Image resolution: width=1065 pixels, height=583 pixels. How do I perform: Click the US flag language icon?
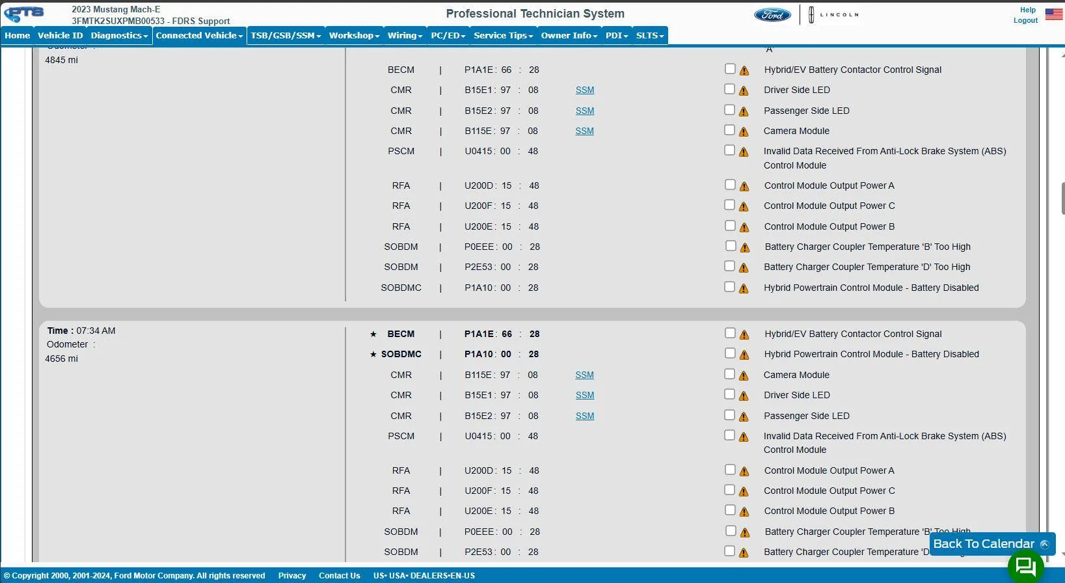[1054, 14]
